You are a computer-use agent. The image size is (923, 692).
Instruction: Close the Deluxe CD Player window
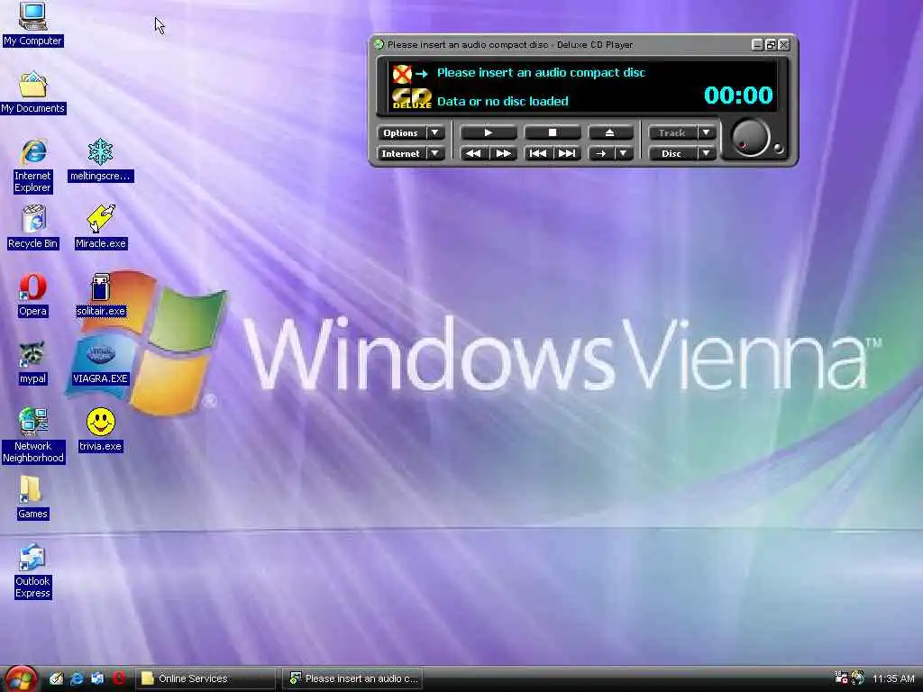pyautogui.click(x=783, y=45)
